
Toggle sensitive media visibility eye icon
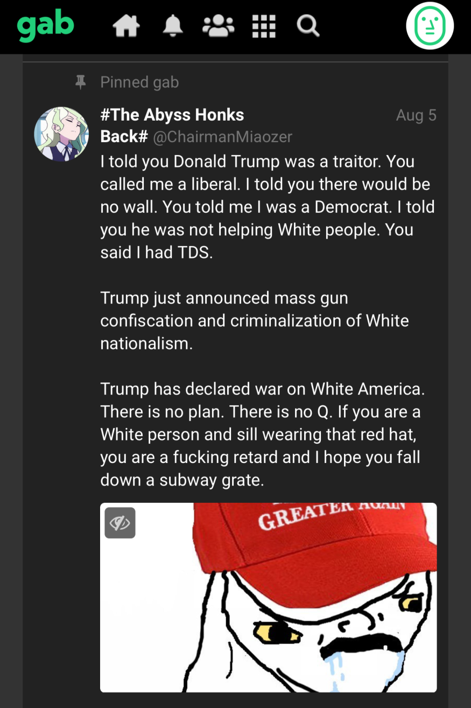coord(120,523)
